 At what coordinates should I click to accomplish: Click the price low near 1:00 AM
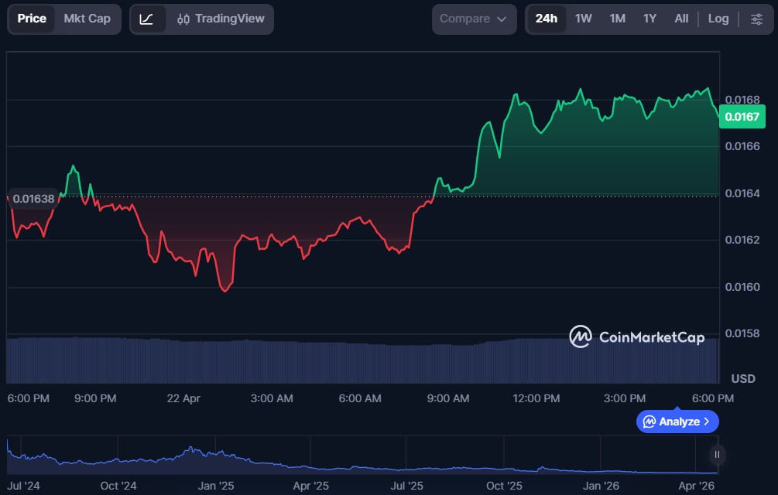[224, 290]
